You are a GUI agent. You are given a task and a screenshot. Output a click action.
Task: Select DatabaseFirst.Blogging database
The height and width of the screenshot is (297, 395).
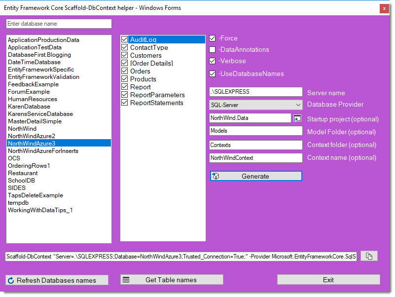tap(59, 55)
